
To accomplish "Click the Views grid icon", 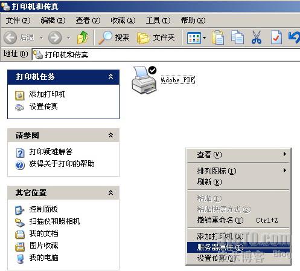I will (194, 38).
